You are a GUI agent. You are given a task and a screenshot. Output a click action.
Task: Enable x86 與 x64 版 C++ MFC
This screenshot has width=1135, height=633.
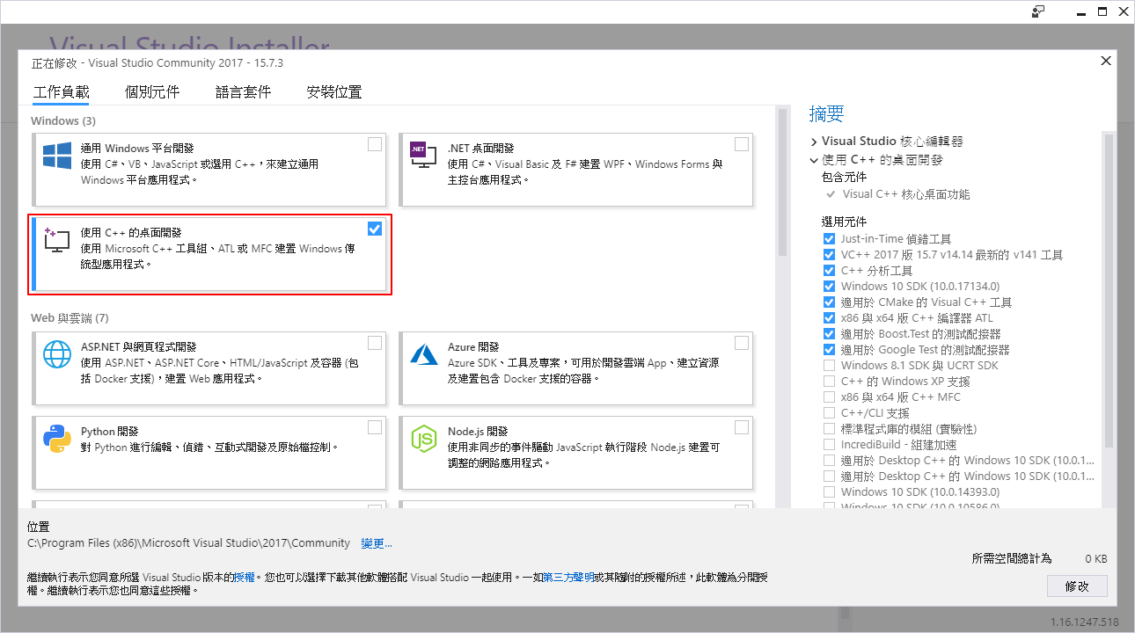tap(829, 397)
